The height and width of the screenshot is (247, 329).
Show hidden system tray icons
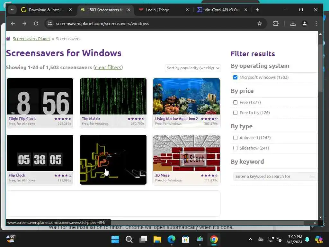click(x=251, y=239)
